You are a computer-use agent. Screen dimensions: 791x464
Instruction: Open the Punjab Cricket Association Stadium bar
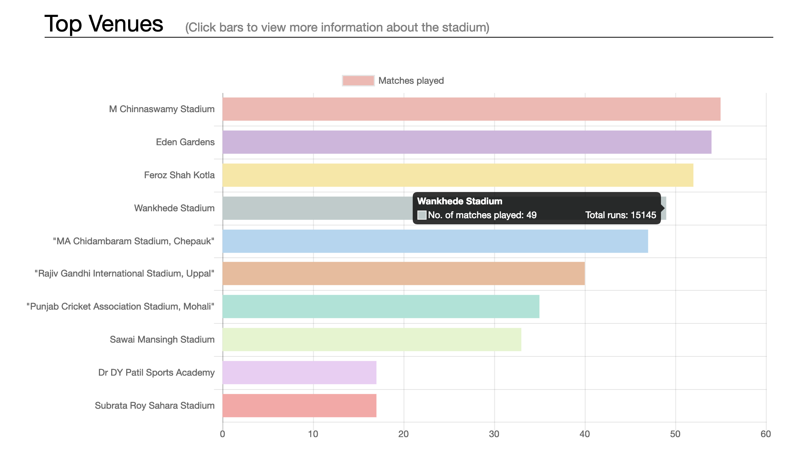pyautogui.click(x=381, y=307)
